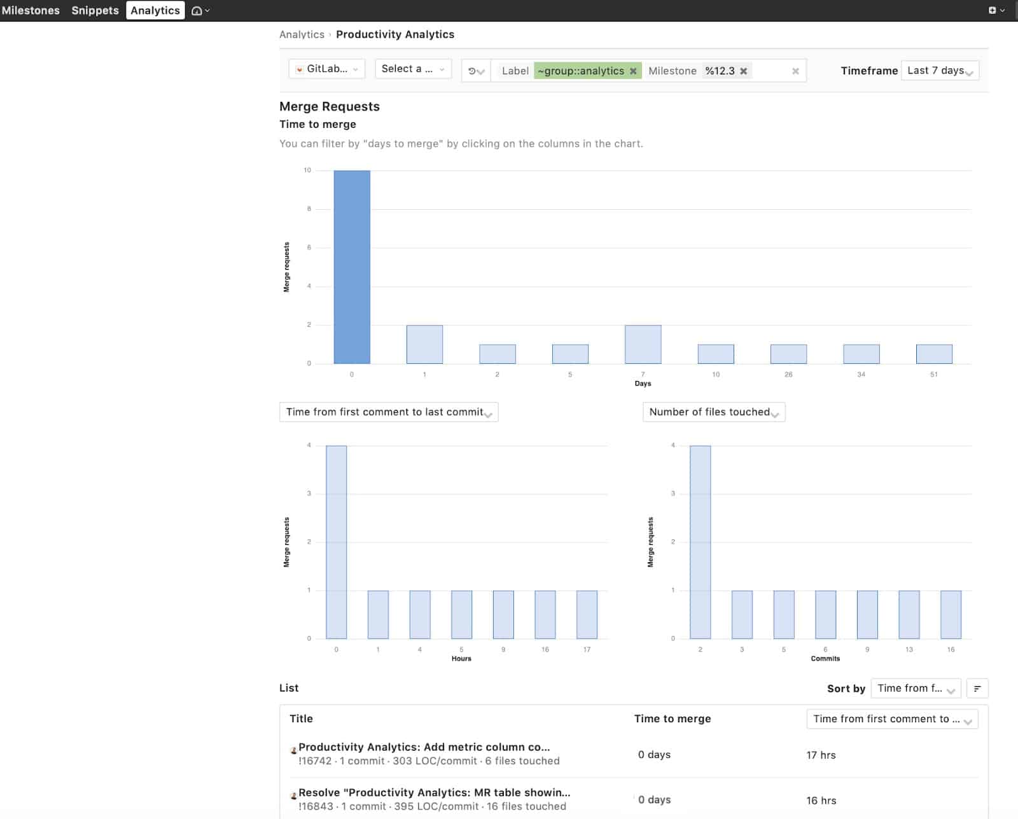Click the Select a project field
The image size is (1018, 819).
pos(412,69)
